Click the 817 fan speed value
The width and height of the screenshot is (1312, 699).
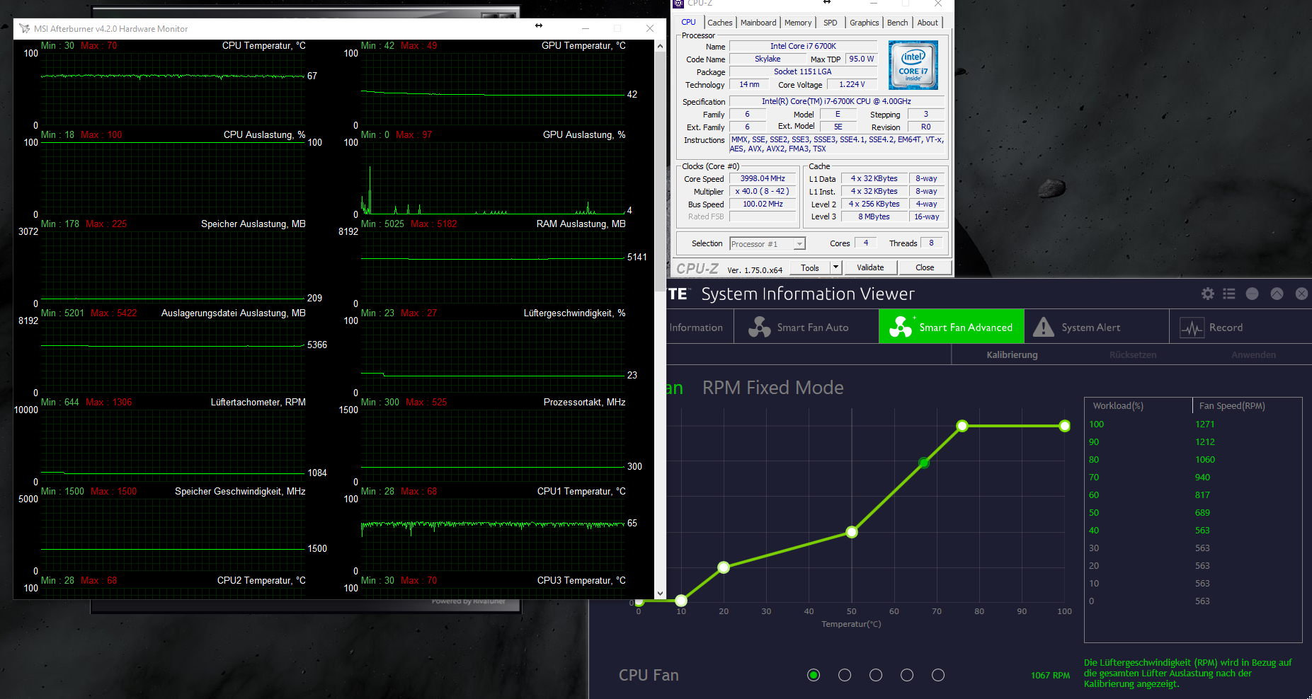point(1203,495)
